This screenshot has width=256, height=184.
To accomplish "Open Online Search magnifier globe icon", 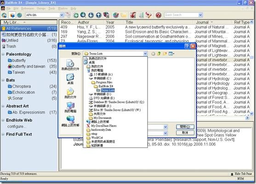I will (83, 15).
